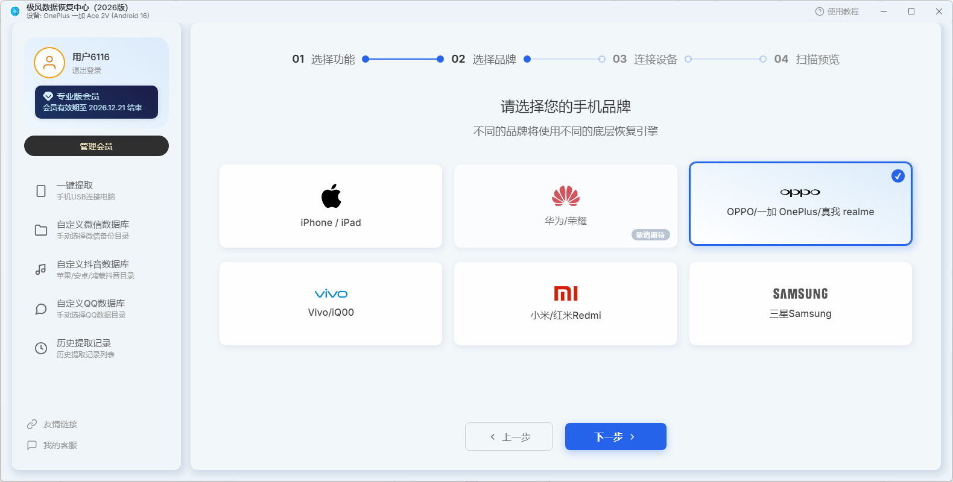Select the 华为/荣耀 brand card
Image resolution: width=953 pixels, height=482 pixels.
tap(566, 206)
